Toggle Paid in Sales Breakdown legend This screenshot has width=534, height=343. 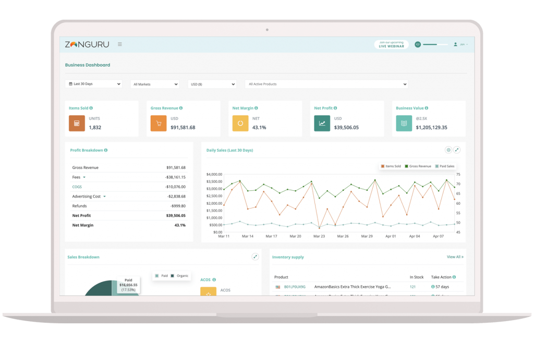point(162,276)
